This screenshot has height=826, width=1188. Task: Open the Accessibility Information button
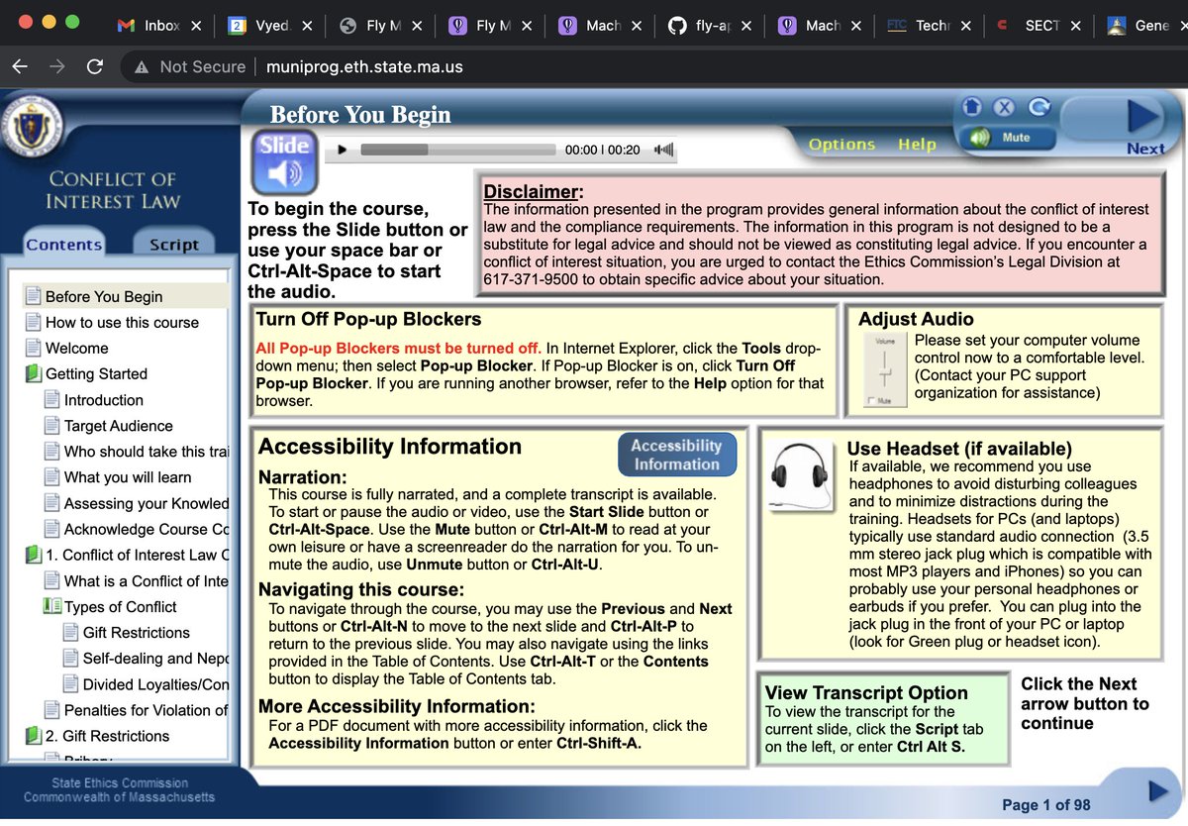(x=677, y=455)
